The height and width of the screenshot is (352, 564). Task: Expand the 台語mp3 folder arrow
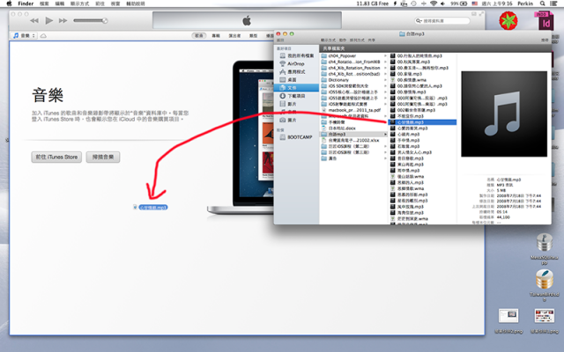tap(385, 134)
